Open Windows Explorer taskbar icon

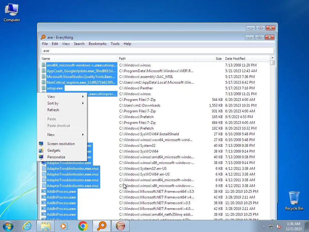coord(46,226)
